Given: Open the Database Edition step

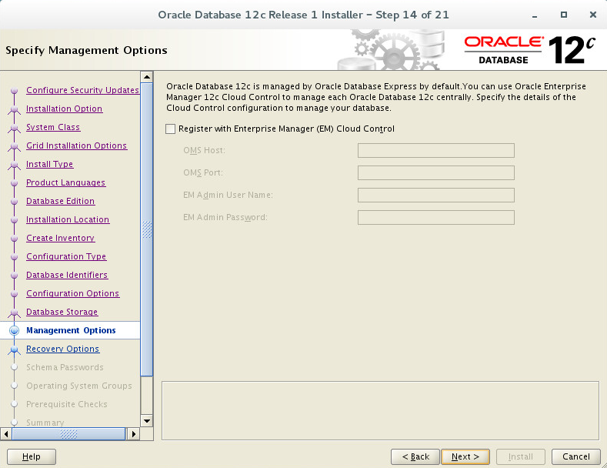Looking at the screenshot, I should (60, 201).
